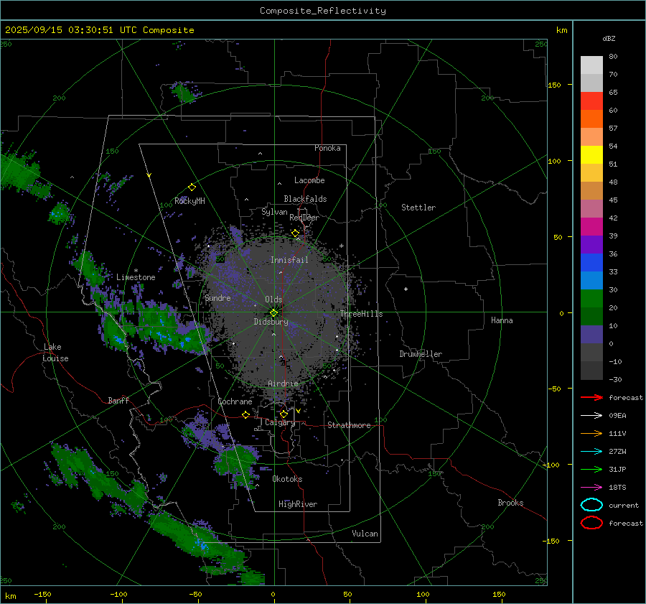The image size is (646, 604).
Task: Click the yellow diamond marker near RedDeer
Action: pos(295,233)
